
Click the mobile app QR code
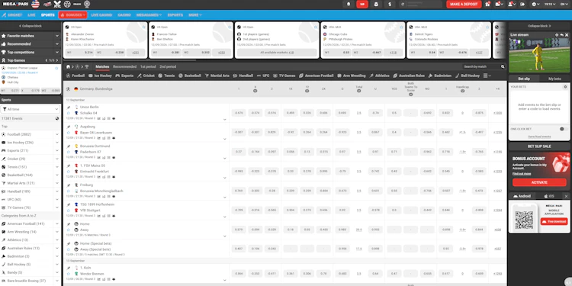(x=524, y=220)
